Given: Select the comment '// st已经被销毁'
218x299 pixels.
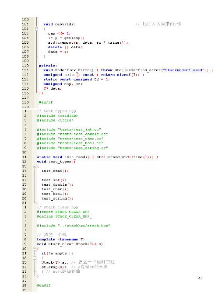Looking at the screenshot, I should (63, 271).
